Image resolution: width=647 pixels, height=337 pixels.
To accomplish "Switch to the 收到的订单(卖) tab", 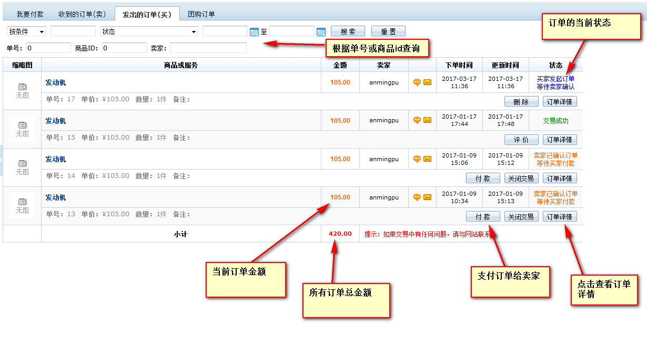I will (82, 14).
